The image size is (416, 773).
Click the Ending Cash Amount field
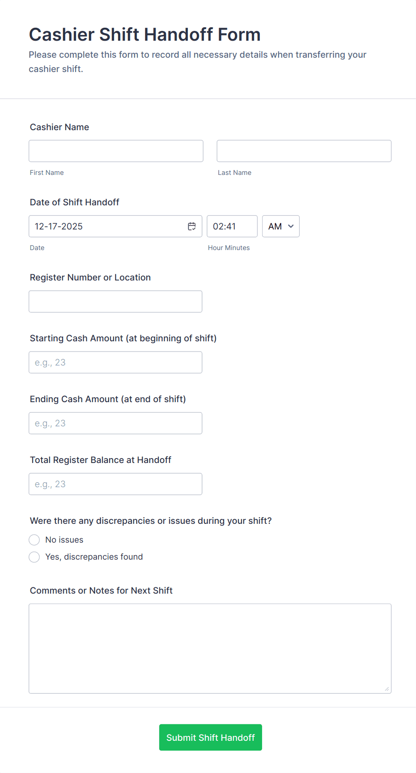[115, 423]
